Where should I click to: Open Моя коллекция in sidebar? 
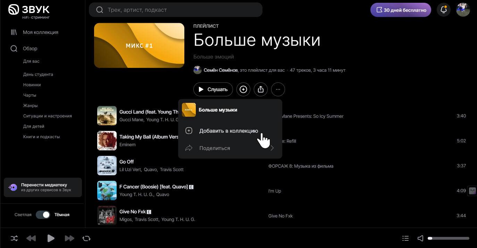(x=40, y=32)
